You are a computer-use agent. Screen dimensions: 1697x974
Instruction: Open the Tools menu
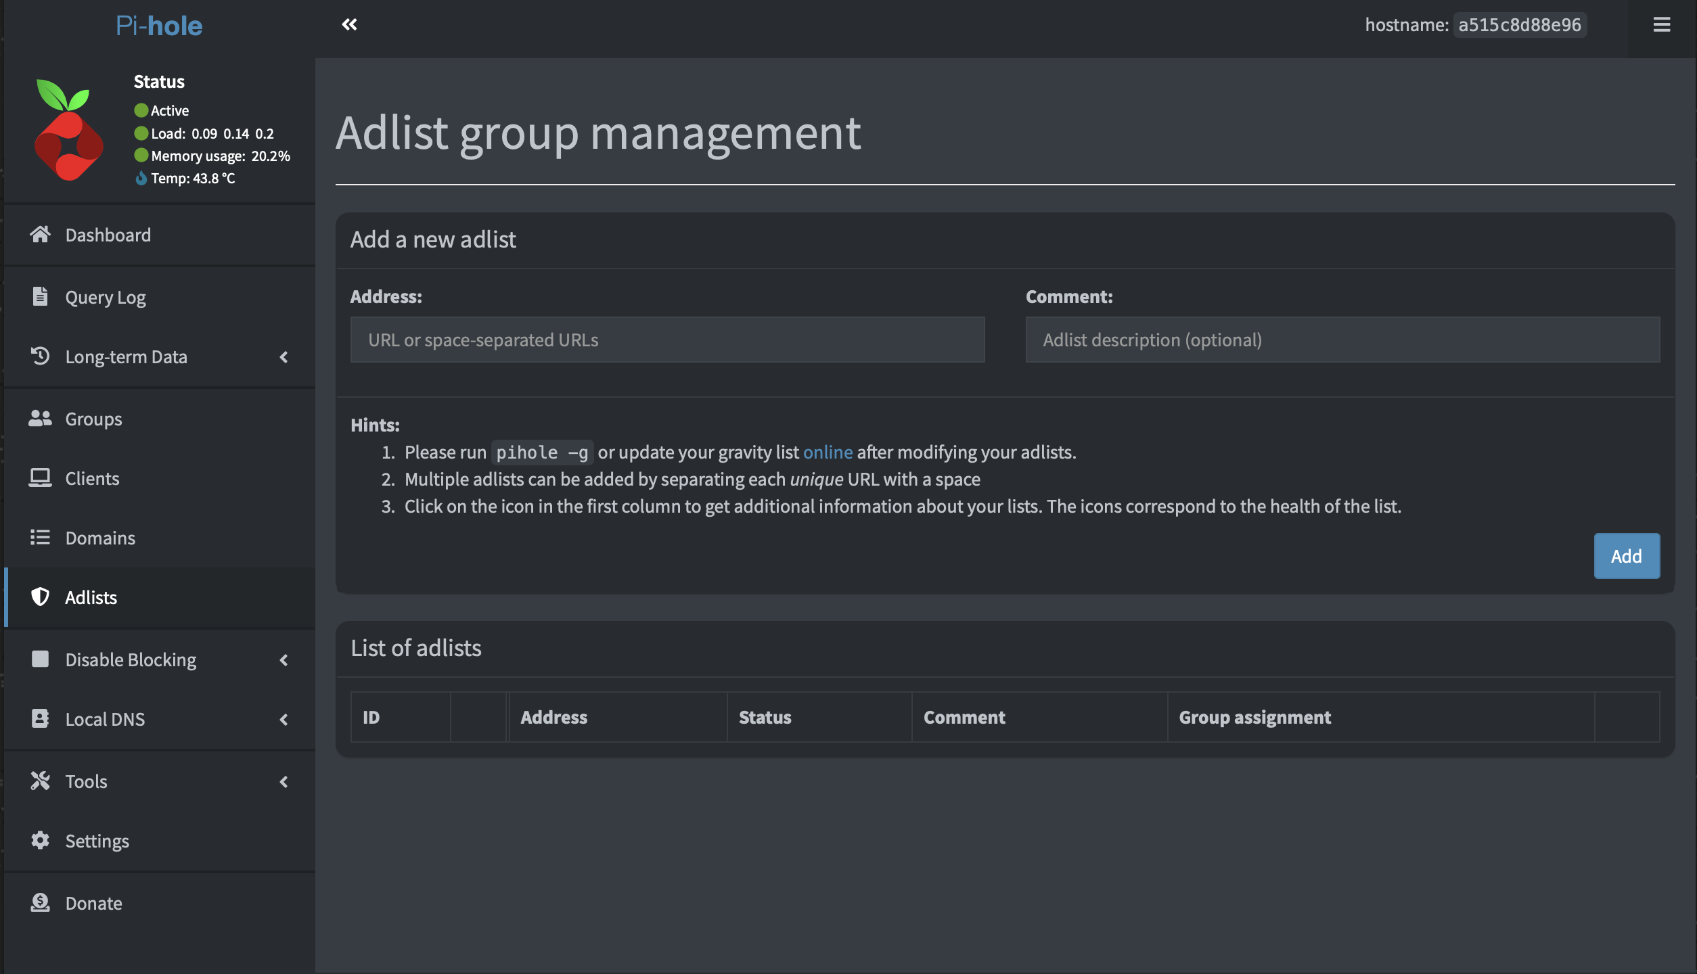click(160, 781)
